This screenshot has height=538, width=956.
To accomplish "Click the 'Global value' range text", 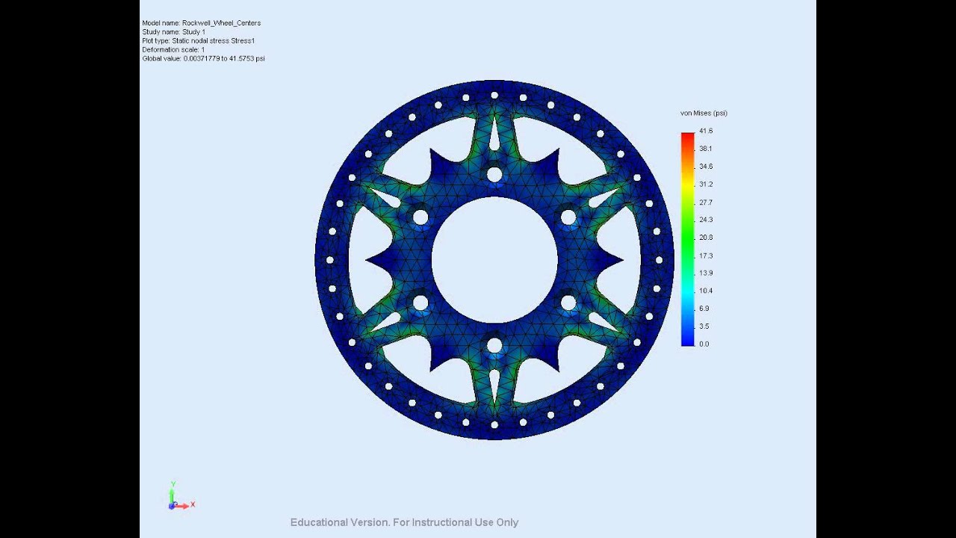I will point(204,58).
